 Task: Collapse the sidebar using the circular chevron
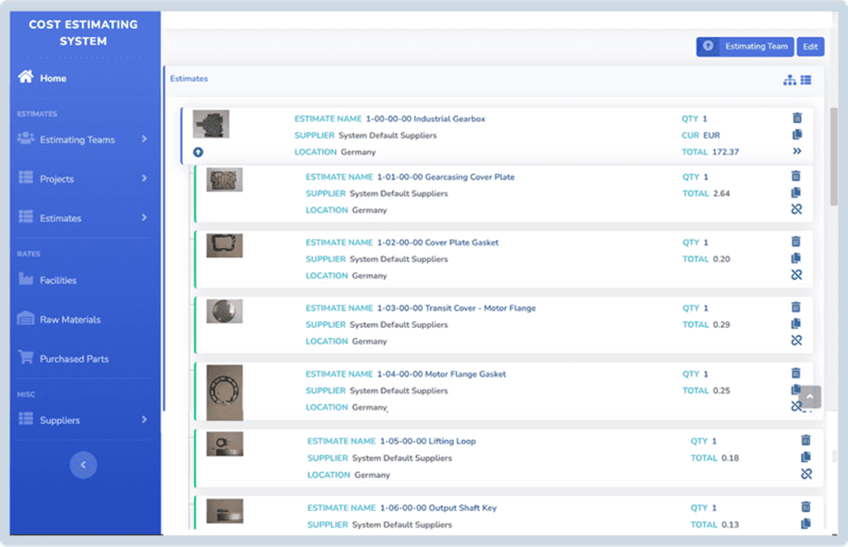(x=83, y=465)
